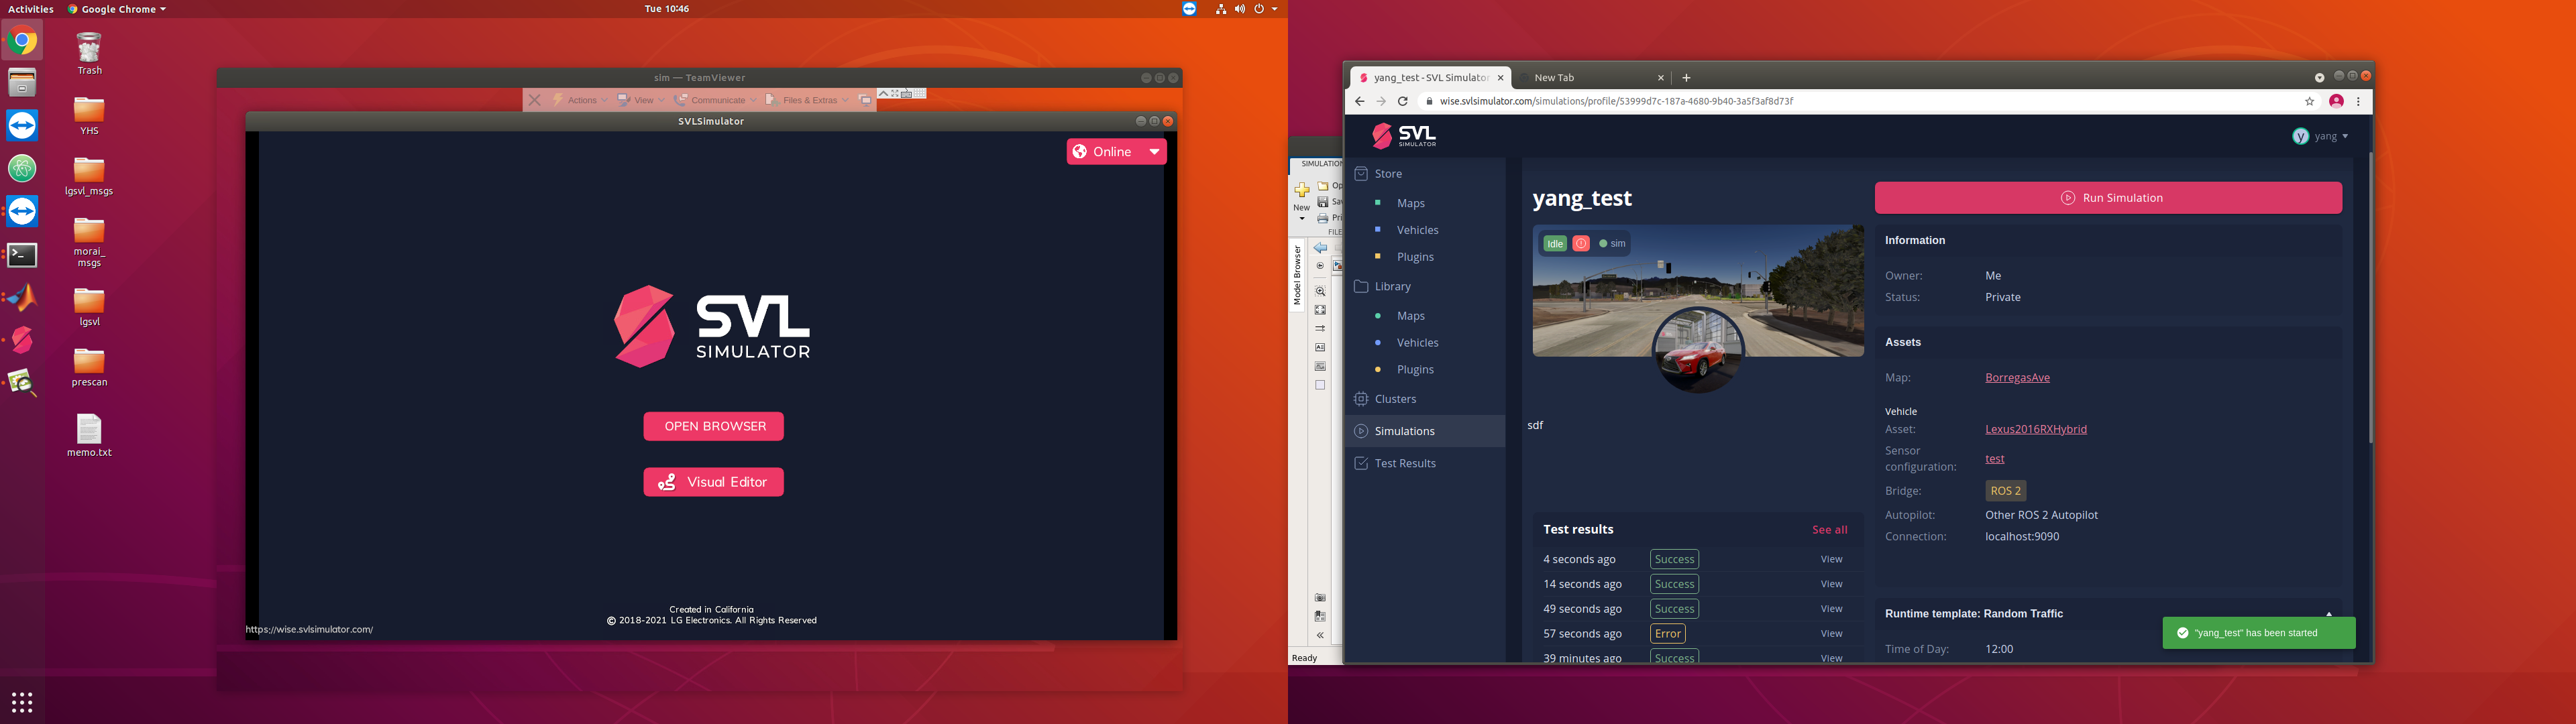Click TeamViewer toolbar monitor switch icon

click(x=865, y=100)
